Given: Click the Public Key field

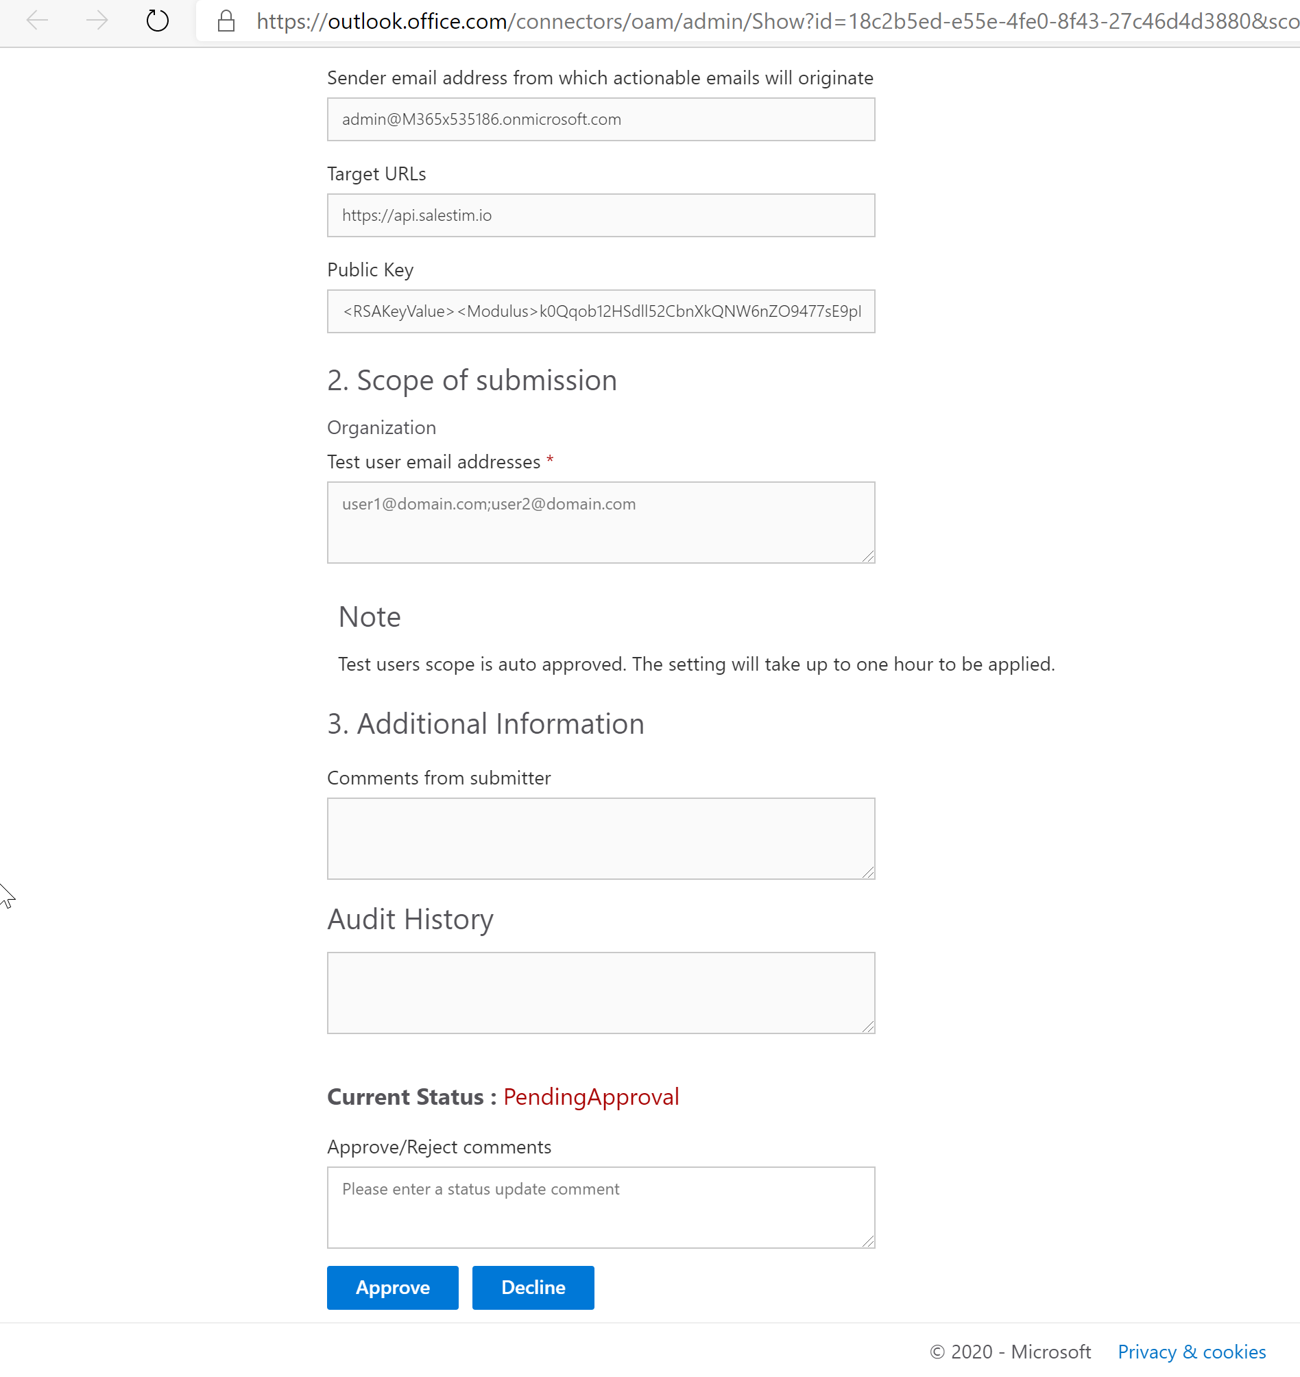Looking at the screenshot, I should 600,311.
